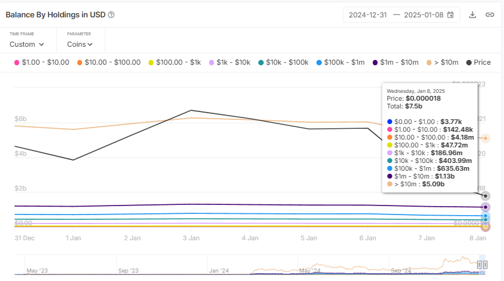Click the > $10m legend color dot
504x281 pixels.
pyautogui.click(x=428, y=62)
